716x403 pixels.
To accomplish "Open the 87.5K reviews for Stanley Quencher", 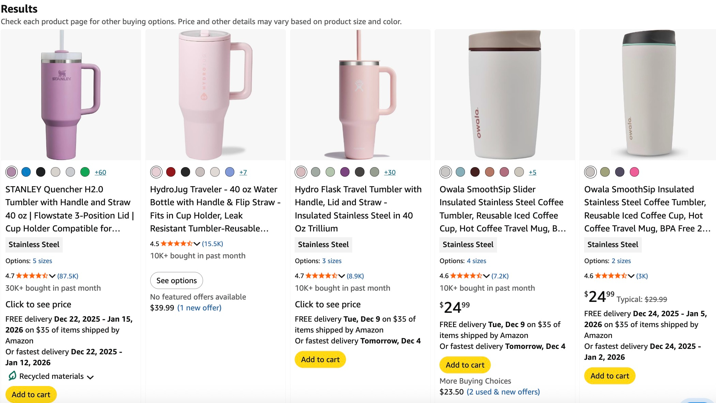I will (x=68, y=276).
